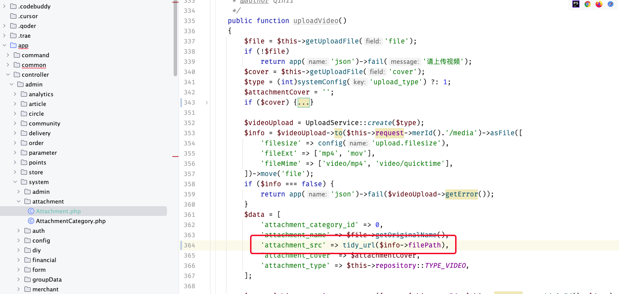Collapse the attachment folder chevron
619x294 pixels.
[x=19, y=201]
